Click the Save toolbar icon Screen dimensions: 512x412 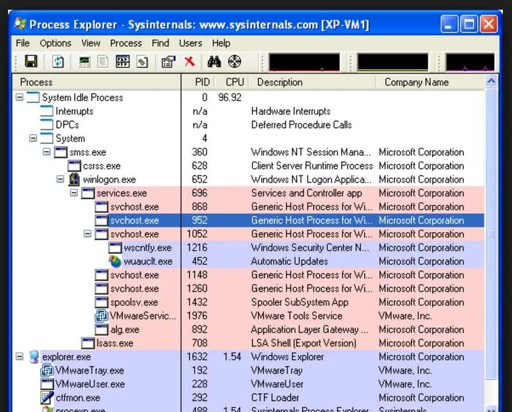pyautogui.click(x=31, y=61)
